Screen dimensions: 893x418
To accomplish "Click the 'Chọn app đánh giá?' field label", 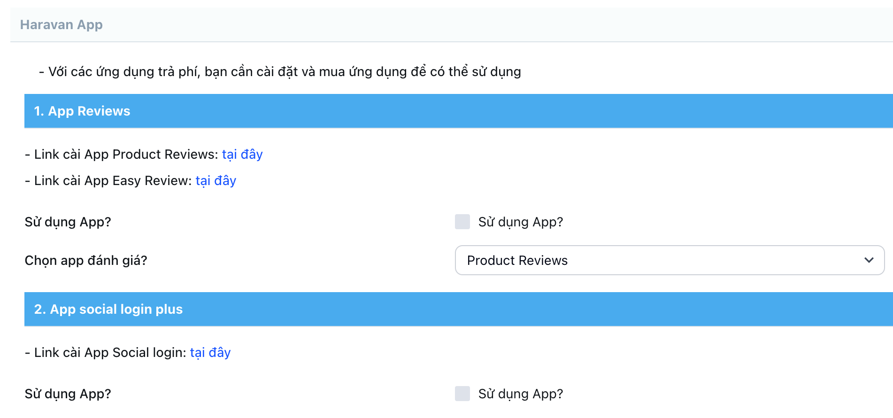I will point(86,261).
